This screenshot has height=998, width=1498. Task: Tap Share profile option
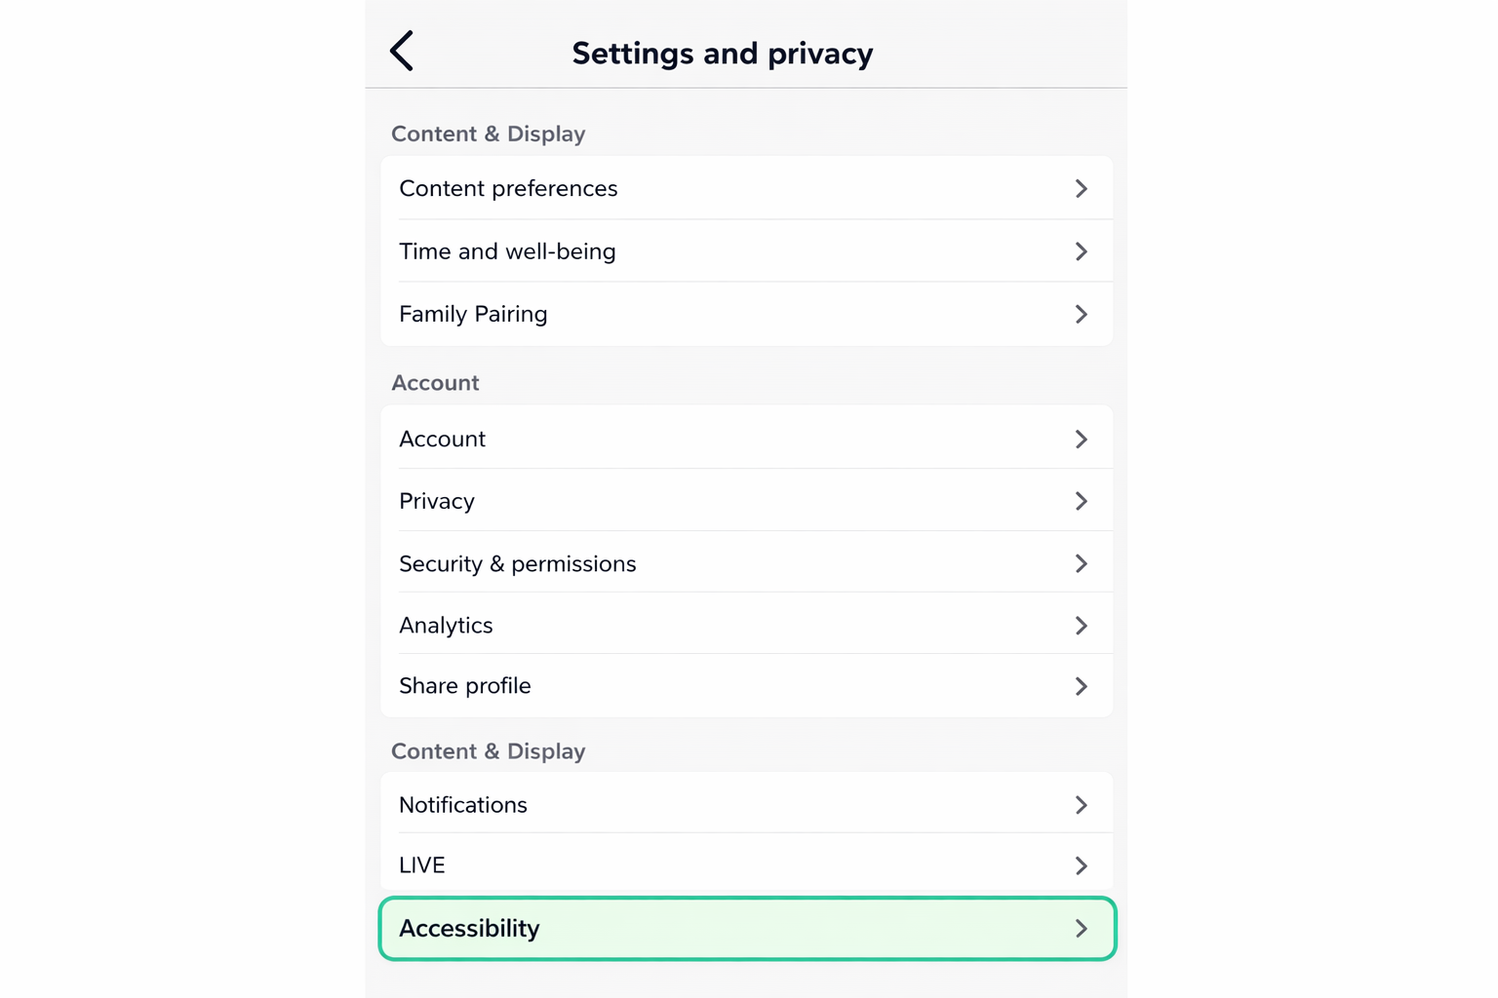(464, 685)
